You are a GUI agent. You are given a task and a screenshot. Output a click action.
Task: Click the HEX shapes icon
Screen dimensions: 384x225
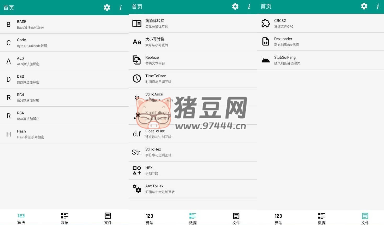click(137, 170)
